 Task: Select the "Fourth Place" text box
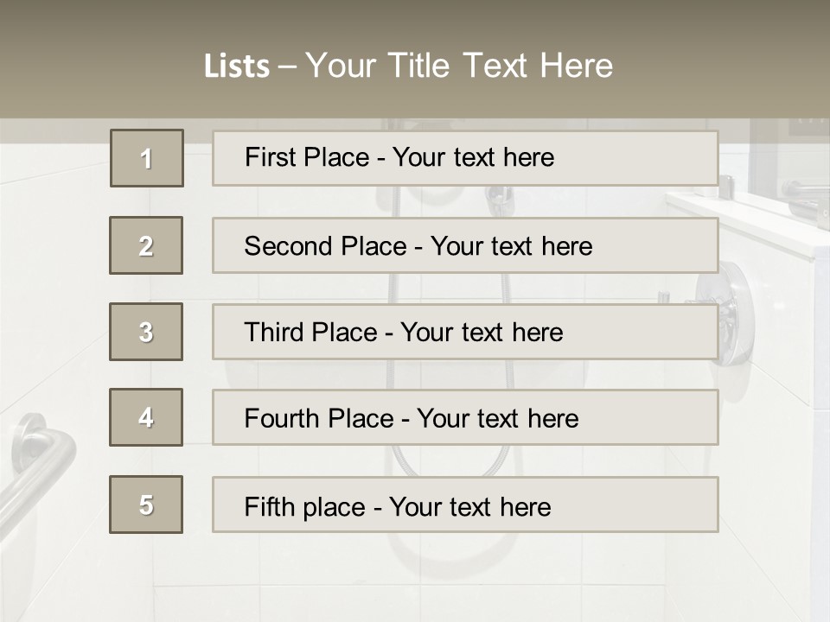pyautogui.click(x=465, y=418)
